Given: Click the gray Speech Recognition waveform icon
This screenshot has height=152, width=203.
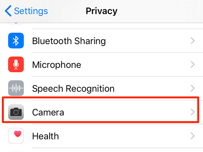Looking at the screenshot, I should (x=16, y=89).
